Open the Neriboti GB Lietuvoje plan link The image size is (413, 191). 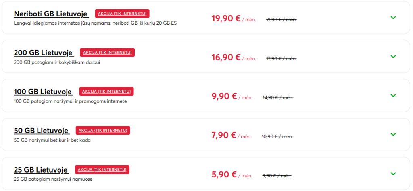pyautogui.click(x=51, y=14)
